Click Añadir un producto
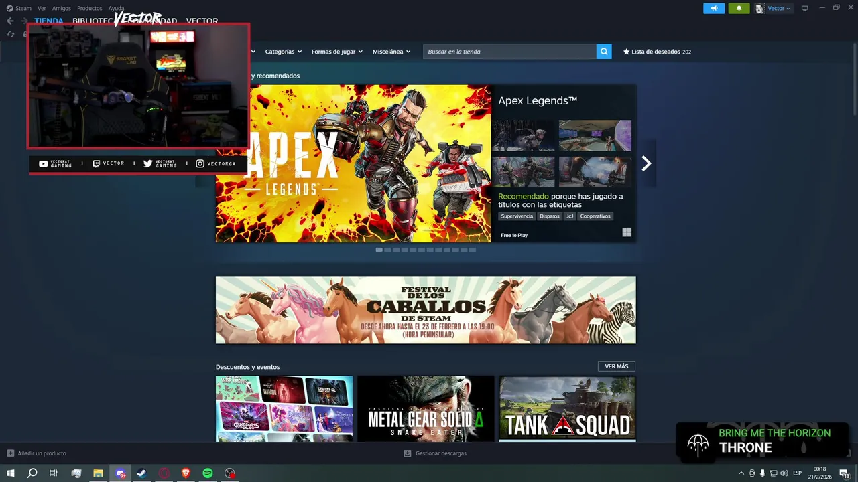Image resolution: width=858 pixels, height=482 pixels. coord(42,453)
